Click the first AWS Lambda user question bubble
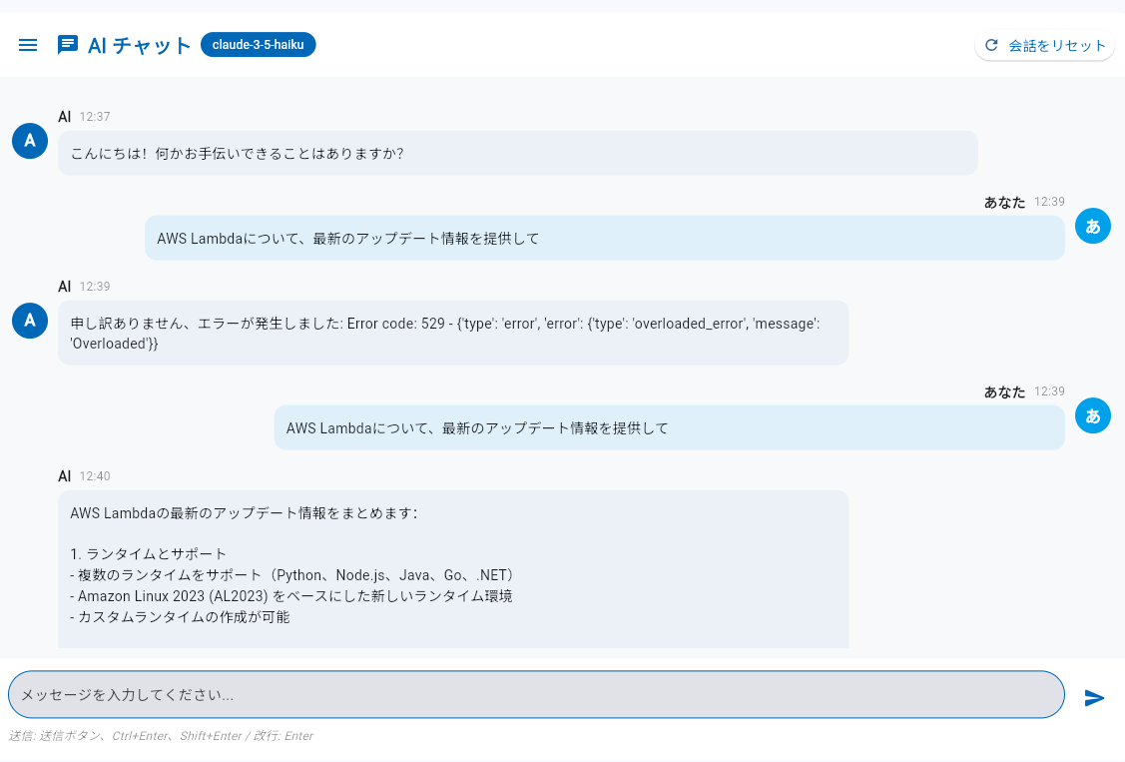The image size is (1125, 762). click(x=604, y=239)
